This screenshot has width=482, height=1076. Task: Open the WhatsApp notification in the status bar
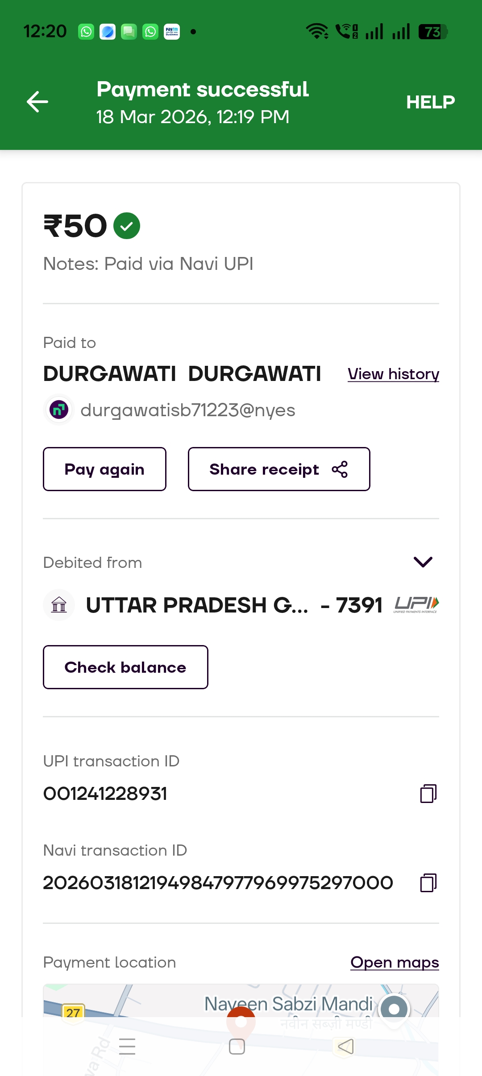click(86, 32)
